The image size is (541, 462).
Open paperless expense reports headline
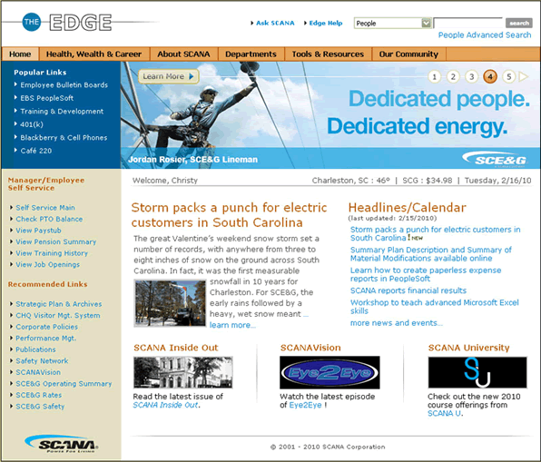(x=426, y=274)
